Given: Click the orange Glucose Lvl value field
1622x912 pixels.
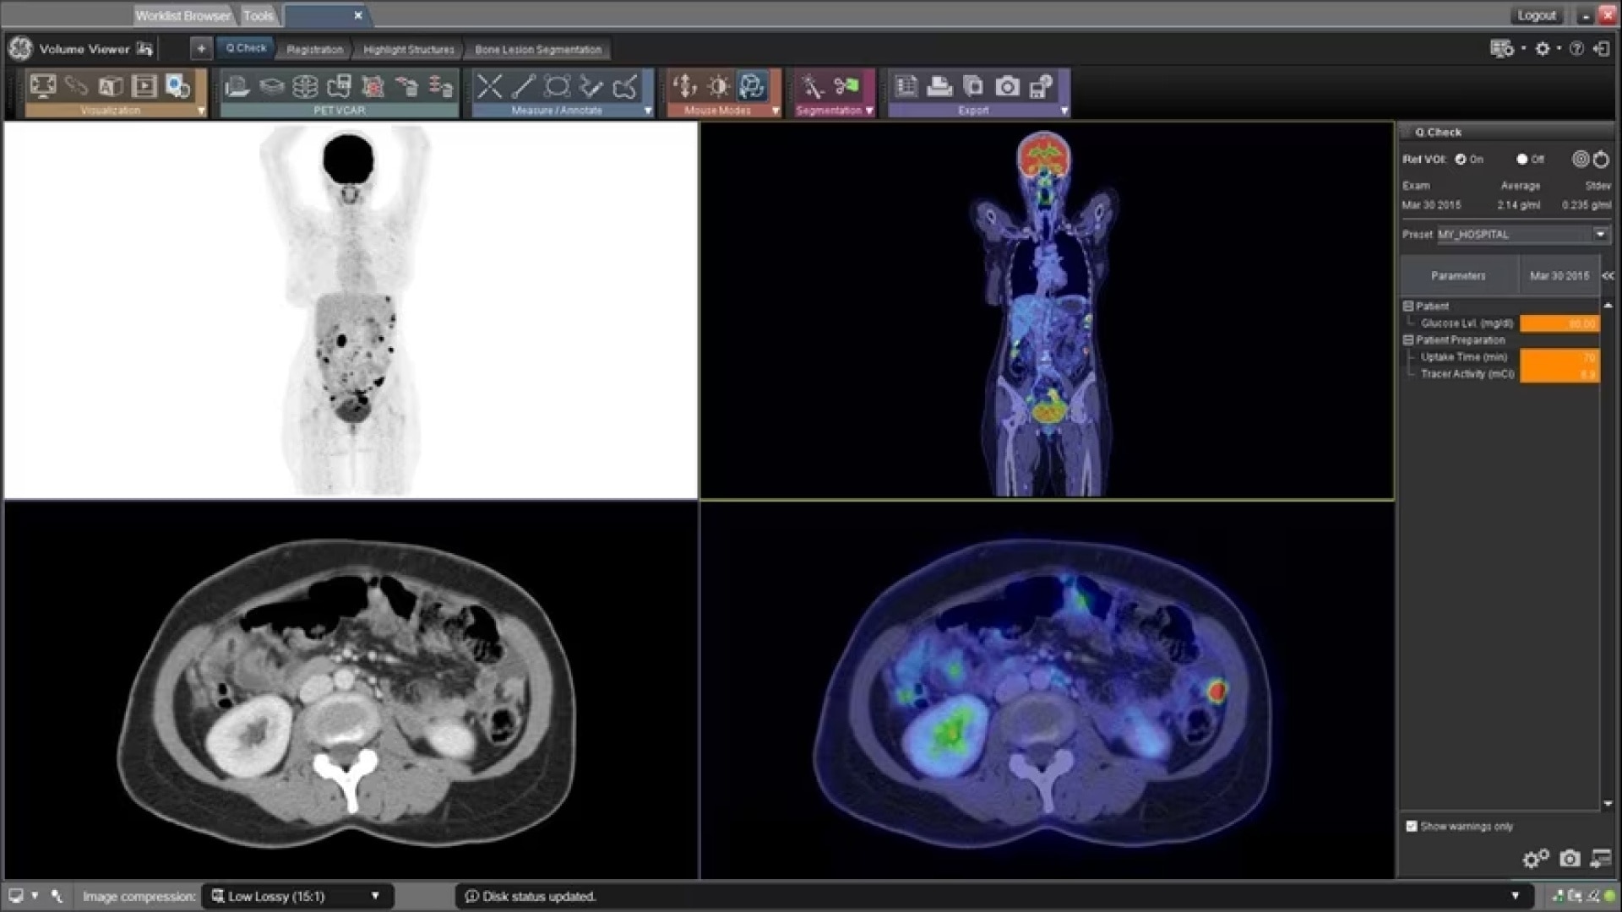Looking at the screenshot, I should 1559,323.
